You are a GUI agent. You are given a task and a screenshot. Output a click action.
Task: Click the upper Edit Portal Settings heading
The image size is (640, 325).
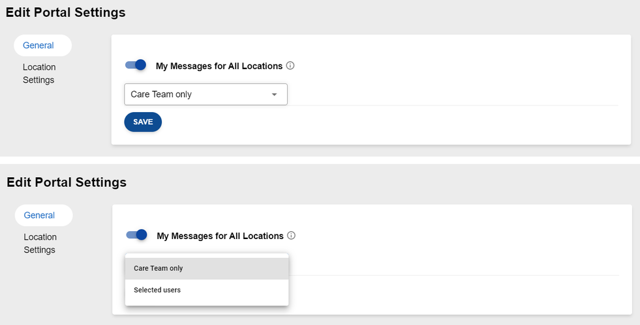[x=65, y=12]
